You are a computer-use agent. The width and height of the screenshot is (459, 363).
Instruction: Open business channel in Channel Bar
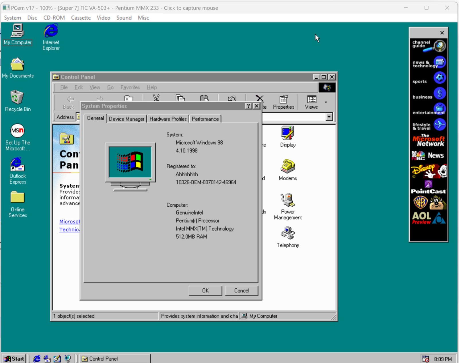(429, 94)
